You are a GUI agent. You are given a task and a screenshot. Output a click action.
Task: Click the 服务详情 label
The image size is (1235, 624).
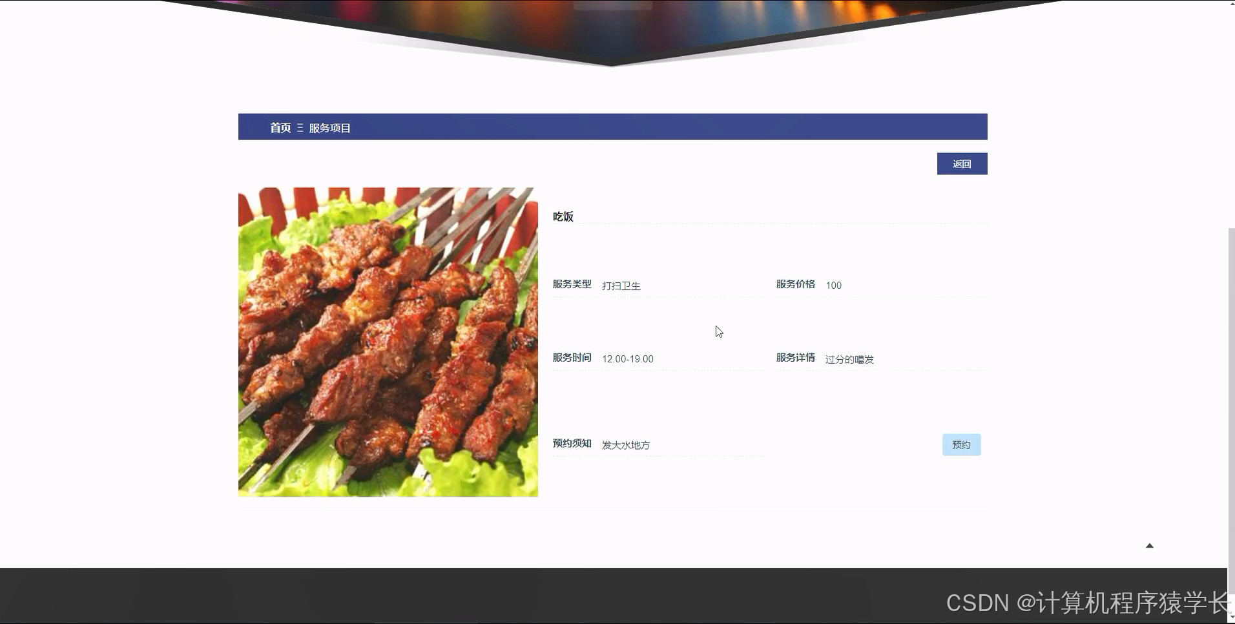(795, 358)
